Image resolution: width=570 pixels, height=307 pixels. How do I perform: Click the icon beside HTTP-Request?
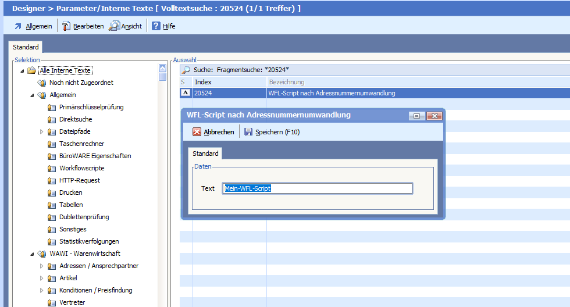(52, 181)
